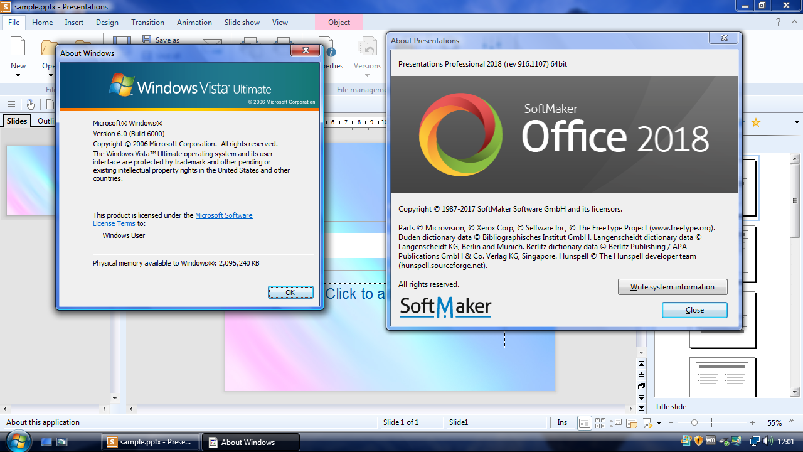Expand the Versions dropdown arrow
Viewport: 803px width, 452px height.
tap(367, 76)
